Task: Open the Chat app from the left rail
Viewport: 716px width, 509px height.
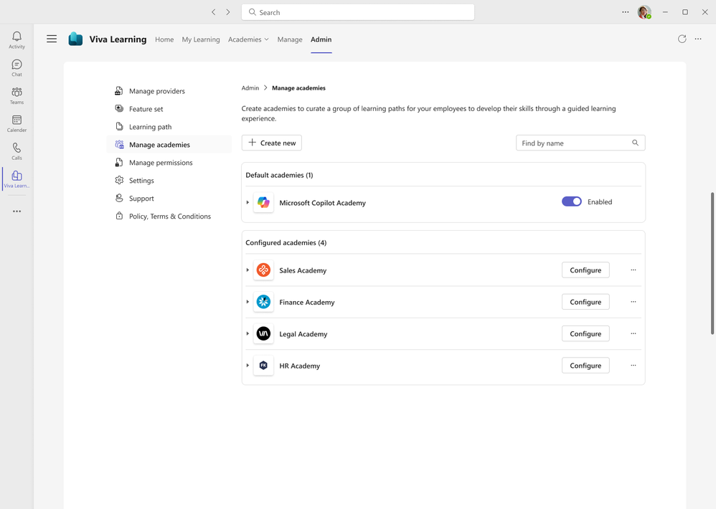Action: tap(16, 67)
